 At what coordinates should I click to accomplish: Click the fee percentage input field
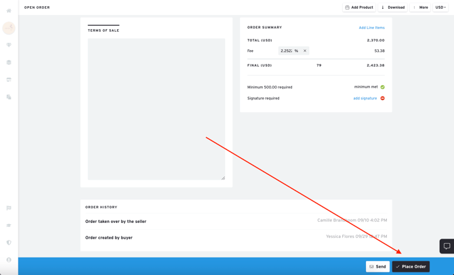[x=286, y=51]
